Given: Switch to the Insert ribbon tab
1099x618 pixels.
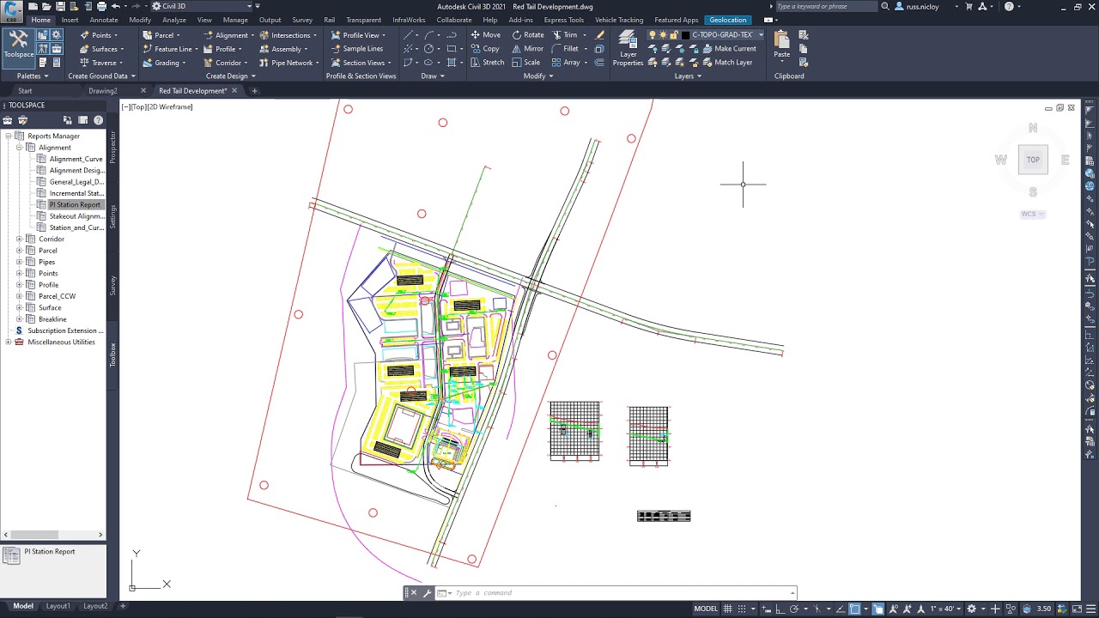Looking at the screenshot, I should (x=70, y=20).
